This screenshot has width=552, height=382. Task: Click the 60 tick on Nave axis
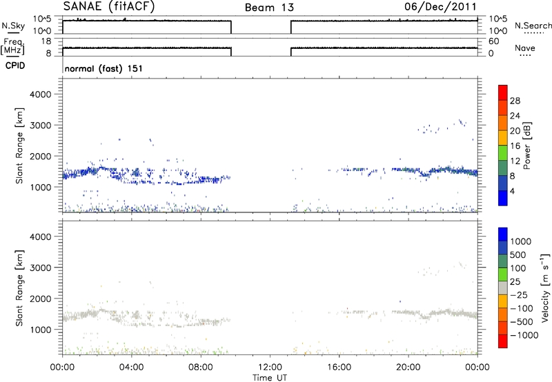tap(494, 41)
